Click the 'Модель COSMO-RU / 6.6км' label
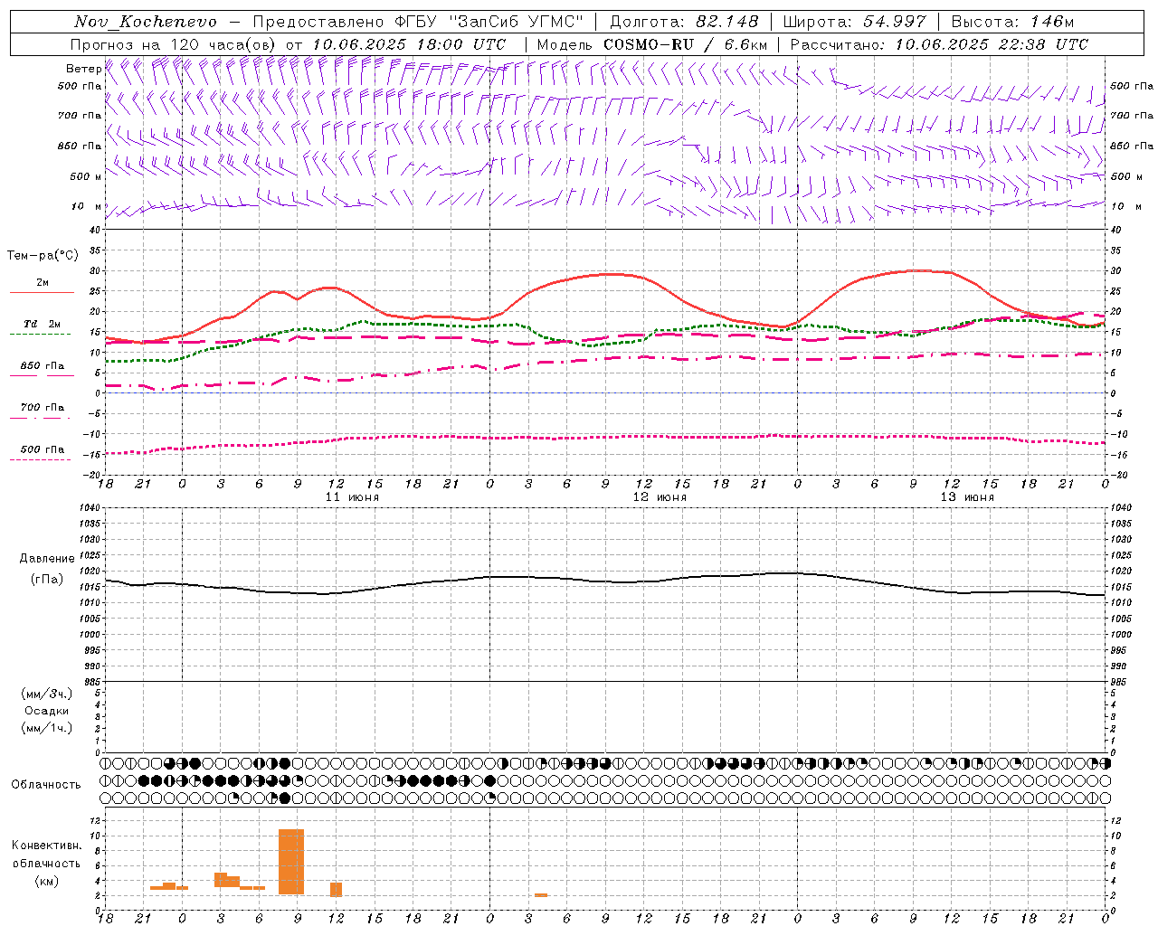1158x926 pixels. tap(652, 44)
